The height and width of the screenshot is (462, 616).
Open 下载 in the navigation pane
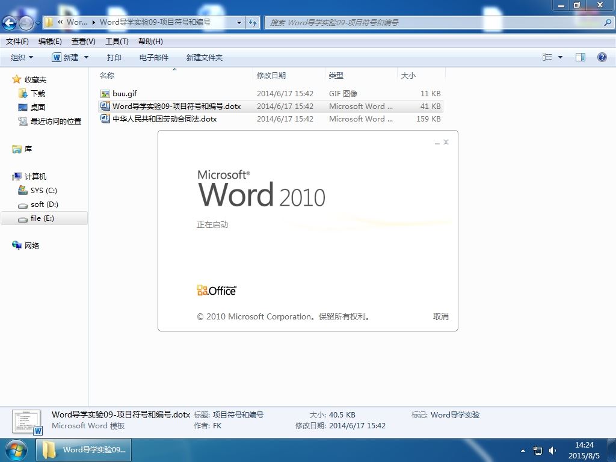38,93
